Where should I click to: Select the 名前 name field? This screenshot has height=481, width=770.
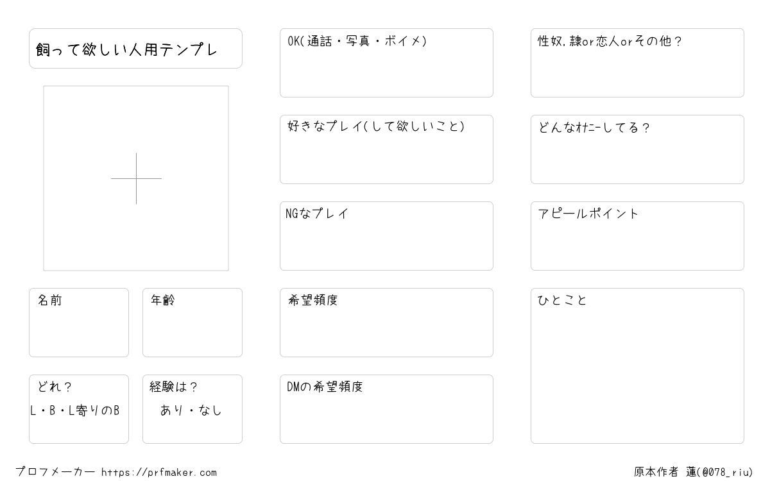(79, 323)
